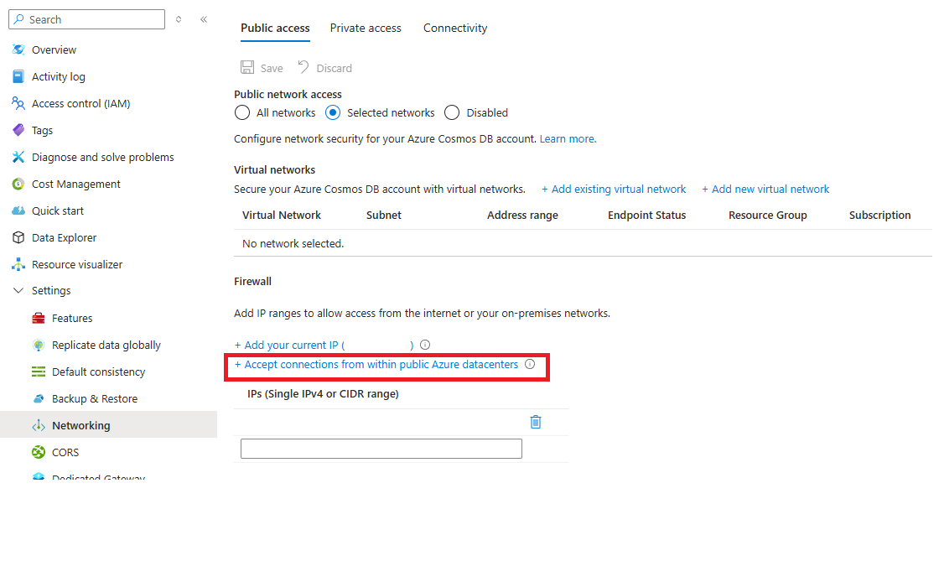
Task: Open the Connectivity tab
Action: click(454, 28)
